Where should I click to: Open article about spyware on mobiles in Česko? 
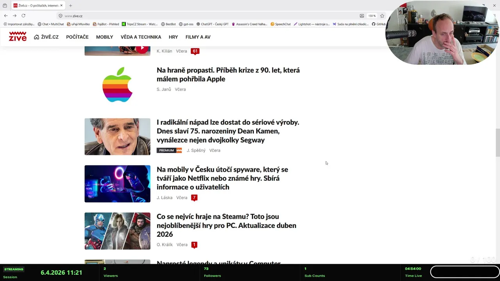222,178
